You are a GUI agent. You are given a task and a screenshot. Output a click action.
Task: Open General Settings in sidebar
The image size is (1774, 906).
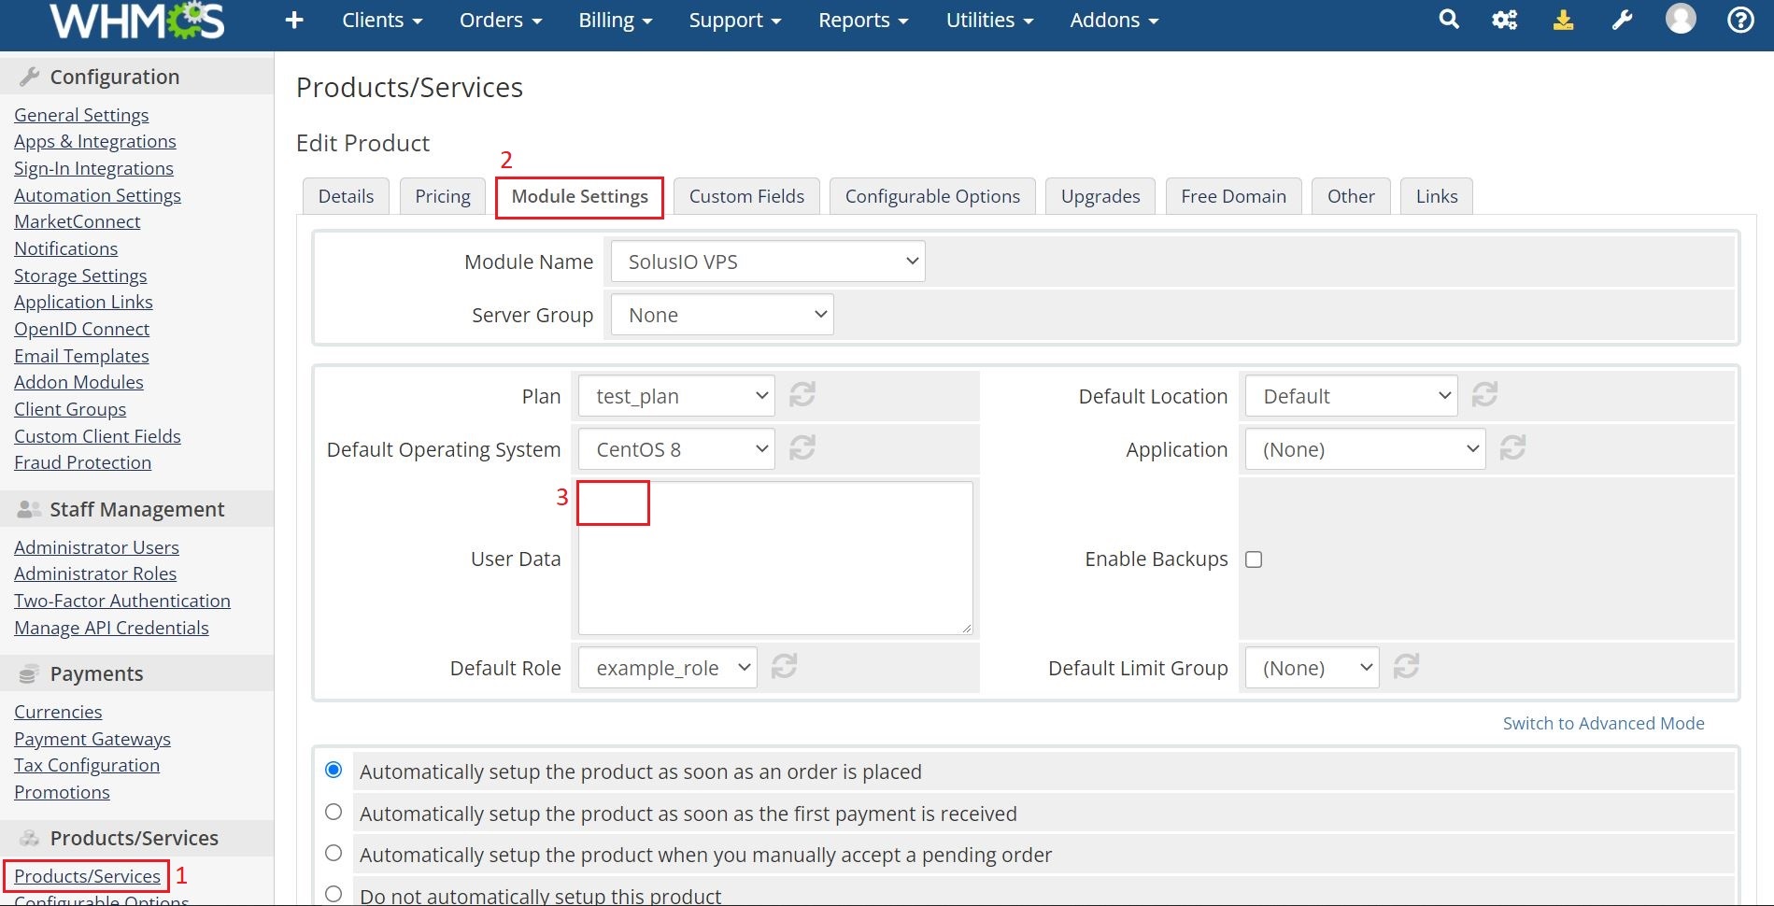(81, 115)
